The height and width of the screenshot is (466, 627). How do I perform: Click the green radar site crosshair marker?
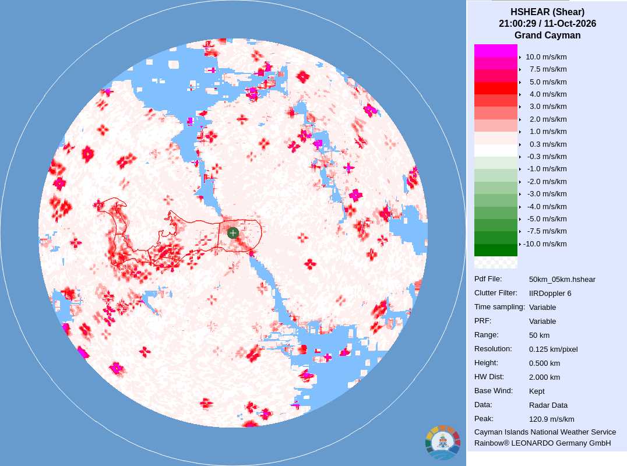click(x=233, y=233)
